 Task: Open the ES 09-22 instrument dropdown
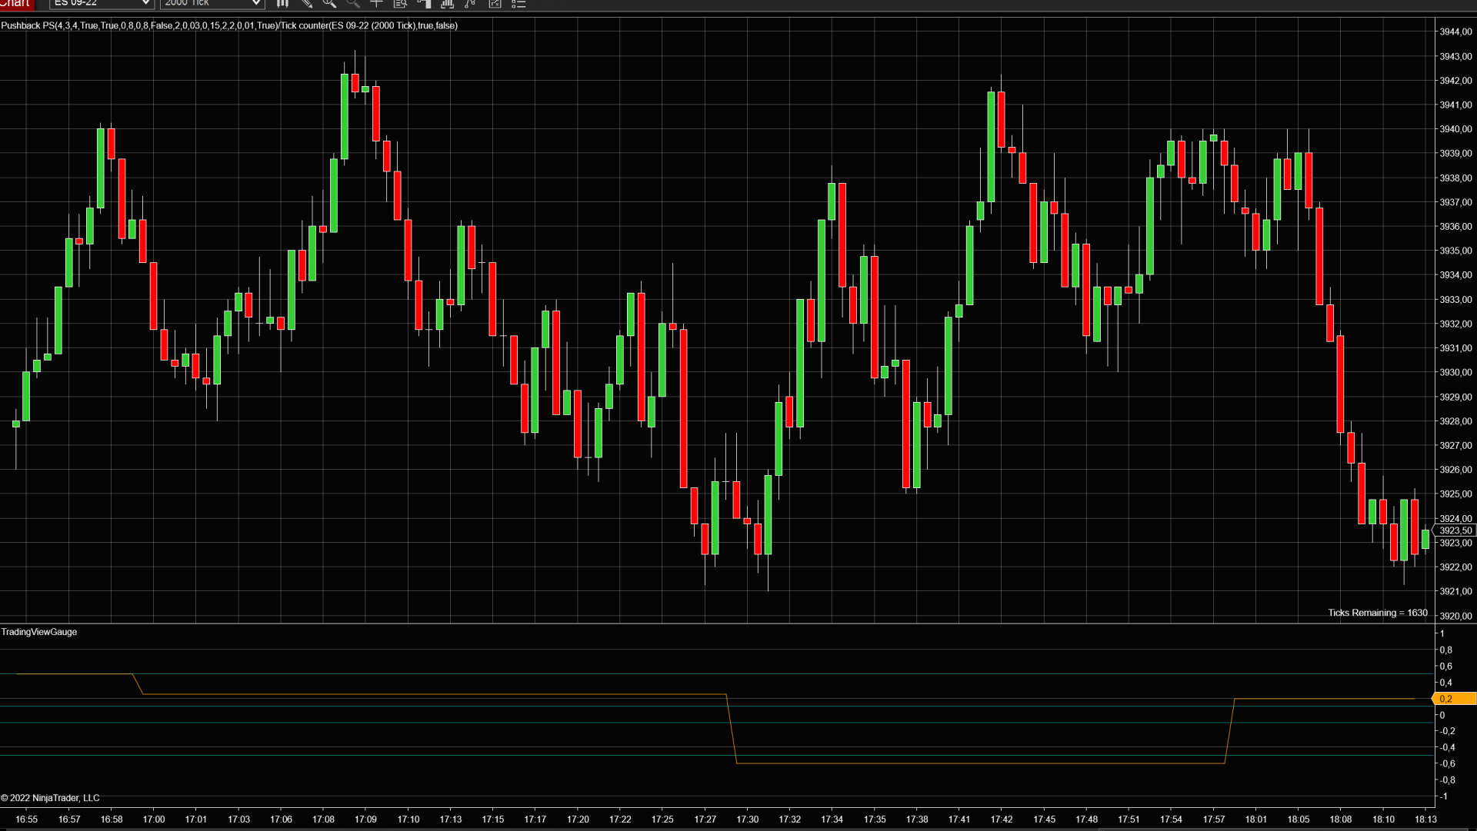point(102,4)
